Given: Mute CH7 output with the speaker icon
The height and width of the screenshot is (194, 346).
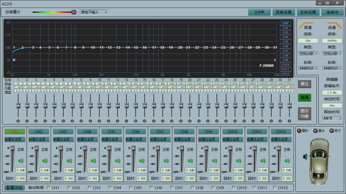Looking at the screenshot, I should coord(166,161).
